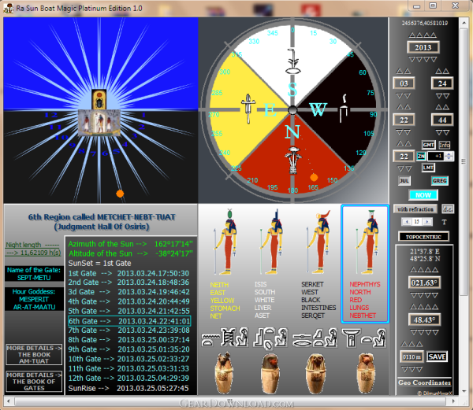The width and height of the screenshot is (473, 410).
Task: Click the minutes field showing 44
Action: pyautogui.click(x=442, y=120)
